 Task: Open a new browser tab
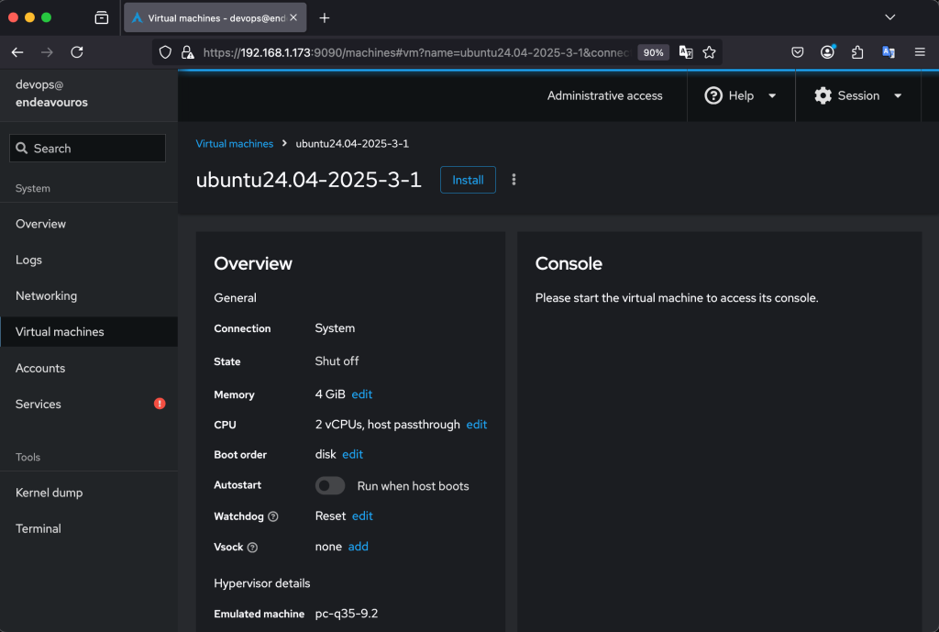point(324,17)
